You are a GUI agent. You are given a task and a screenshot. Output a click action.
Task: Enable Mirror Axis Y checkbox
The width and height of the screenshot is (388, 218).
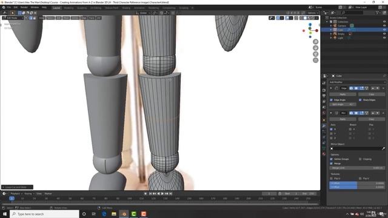332,133
